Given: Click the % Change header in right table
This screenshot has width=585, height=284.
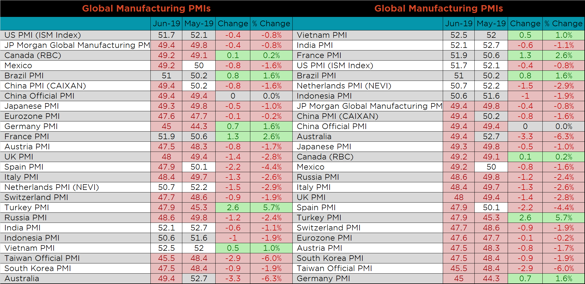Looking at the screenshot, I should coord(563,24).
